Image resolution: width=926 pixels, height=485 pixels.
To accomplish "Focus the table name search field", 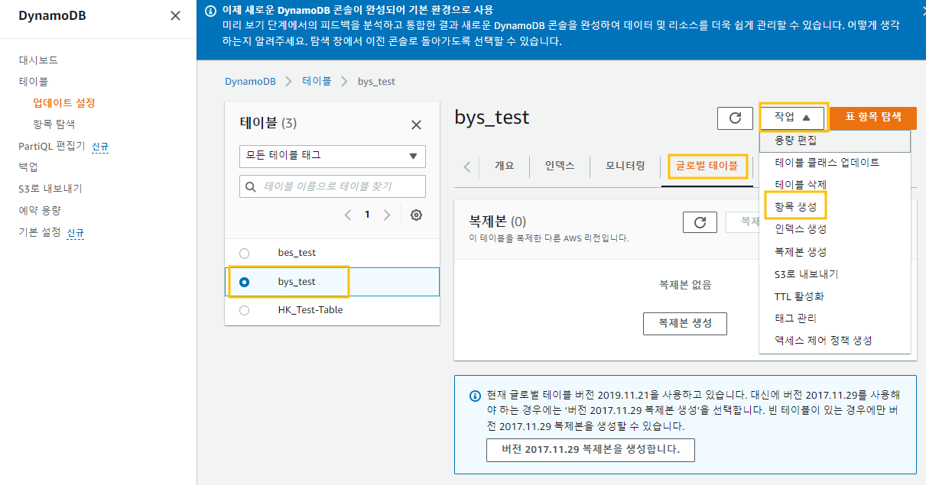I will point(333,186).
